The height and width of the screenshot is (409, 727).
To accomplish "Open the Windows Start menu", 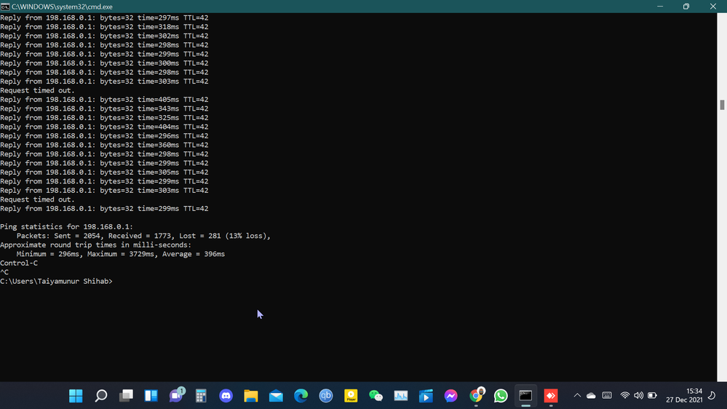I will [76, 396].
